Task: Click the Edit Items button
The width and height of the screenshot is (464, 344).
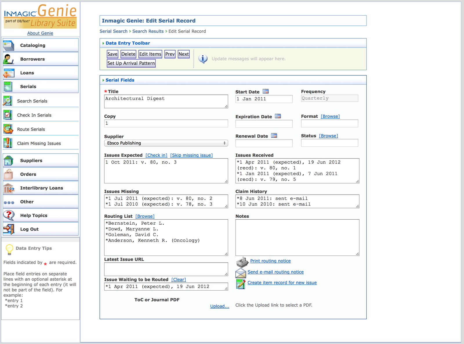Action: (150, 54)
